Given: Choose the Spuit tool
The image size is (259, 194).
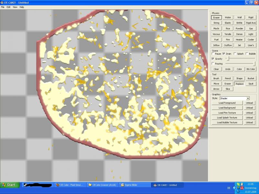Looking at the screenshot, I should (251, 84).
